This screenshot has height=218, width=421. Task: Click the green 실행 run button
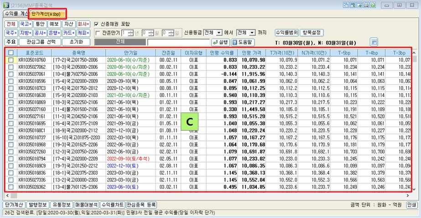pyautogui.click(x=221, y=42)
